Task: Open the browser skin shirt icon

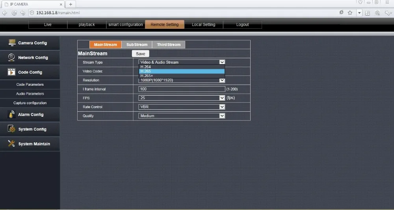Action: point(361,2)
